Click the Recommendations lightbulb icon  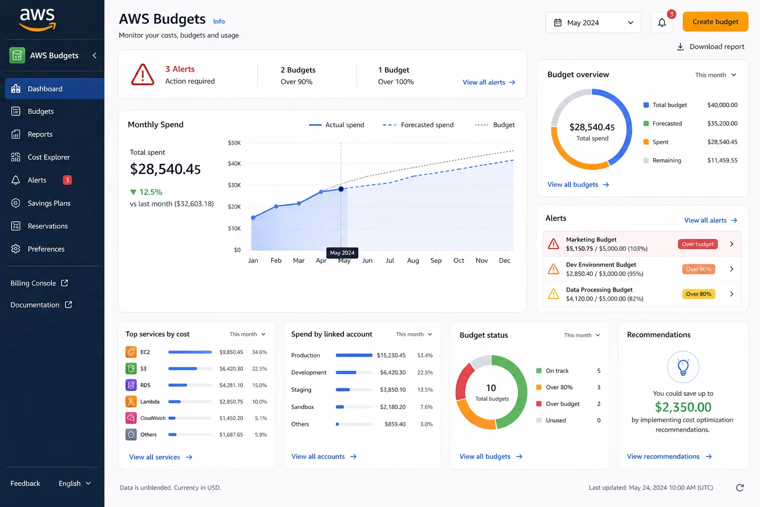tap(683, 367)
